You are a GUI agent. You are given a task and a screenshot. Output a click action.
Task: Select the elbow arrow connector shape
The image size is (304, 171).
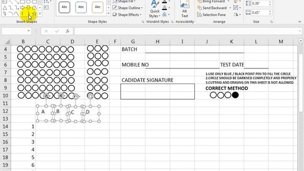coord(17,8)
